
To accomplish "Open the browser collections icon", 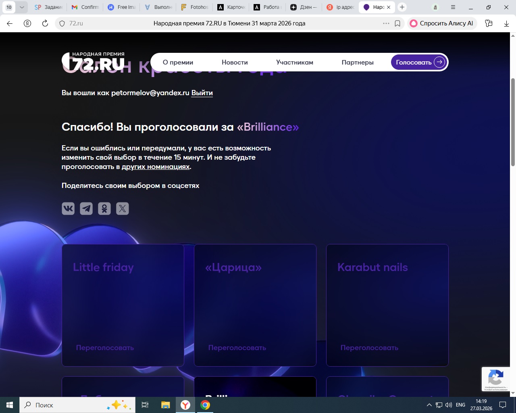I will coord(489,23).
